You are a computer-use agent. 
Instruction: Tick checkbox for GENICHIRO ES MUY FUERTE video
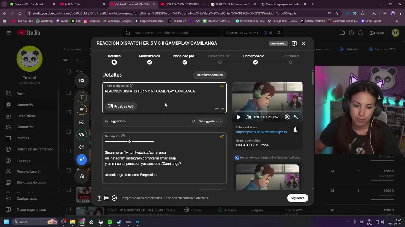(x=69, y=209)
